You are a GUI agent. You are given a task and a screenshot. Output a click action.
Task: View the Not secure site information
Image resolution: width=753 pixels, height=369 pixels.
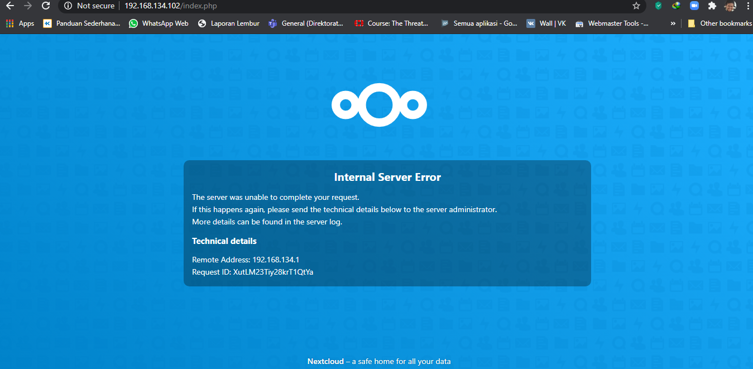89,6
